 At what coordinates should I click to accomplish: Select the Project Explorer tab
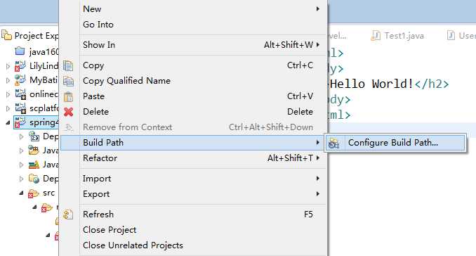[x=29, y=36]
